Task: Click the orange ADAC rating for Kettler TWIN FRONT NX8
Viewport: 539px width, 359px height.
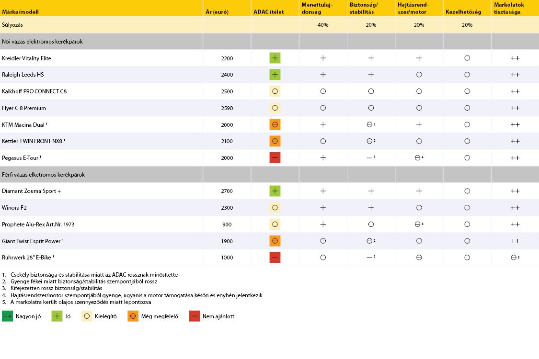Action: tap(275, 141)
